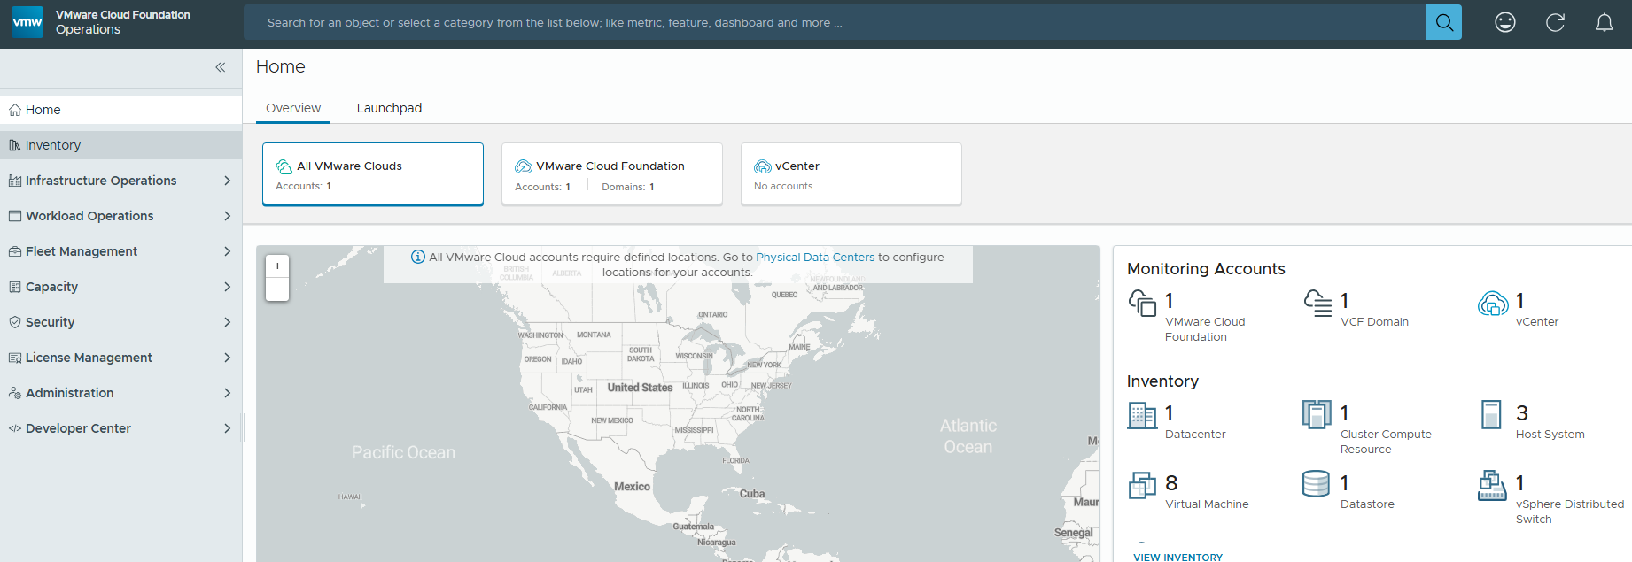The image size is (1632, 562).
Task: Go to Home in sidebar
Action: (120, 110)
